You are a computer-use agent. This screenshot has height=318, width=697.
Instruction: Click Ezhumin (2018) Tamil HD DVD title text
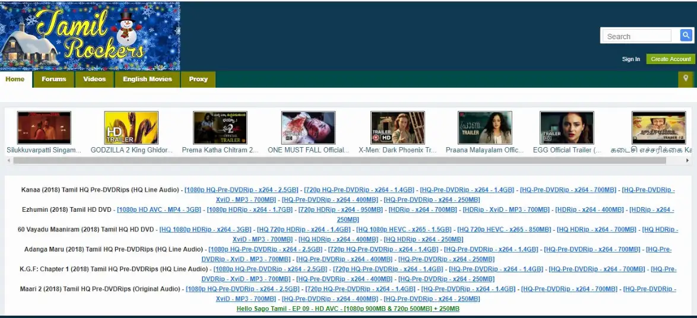point(66,209)
